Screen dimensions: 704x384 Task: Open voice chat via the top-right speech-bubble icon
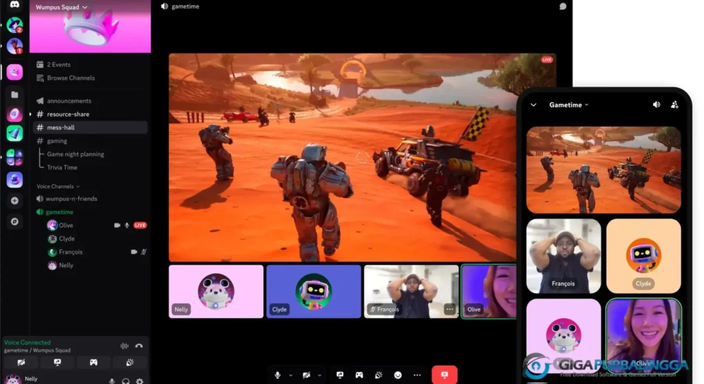click(562, 6)
